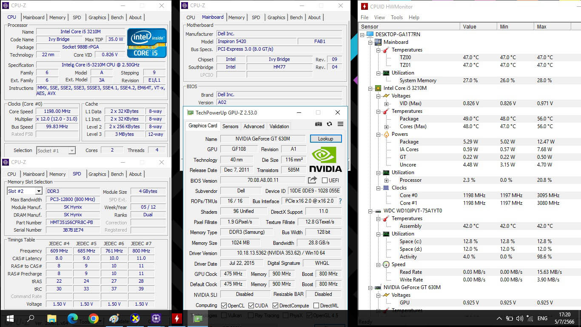581x327 pixels.
Task: Click the BIOS save/share arrow icon in GPU-Z
Action: click(312, 180)
